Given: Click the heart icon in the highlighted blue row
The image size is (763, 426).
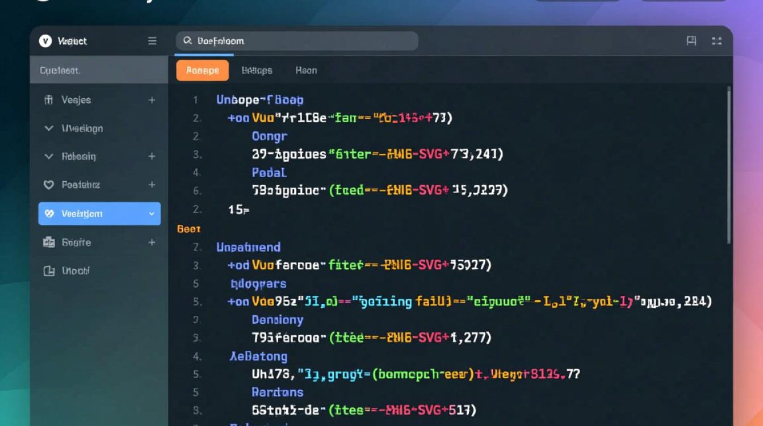Looking at the screenshot, I should click(x=49, y=214).
